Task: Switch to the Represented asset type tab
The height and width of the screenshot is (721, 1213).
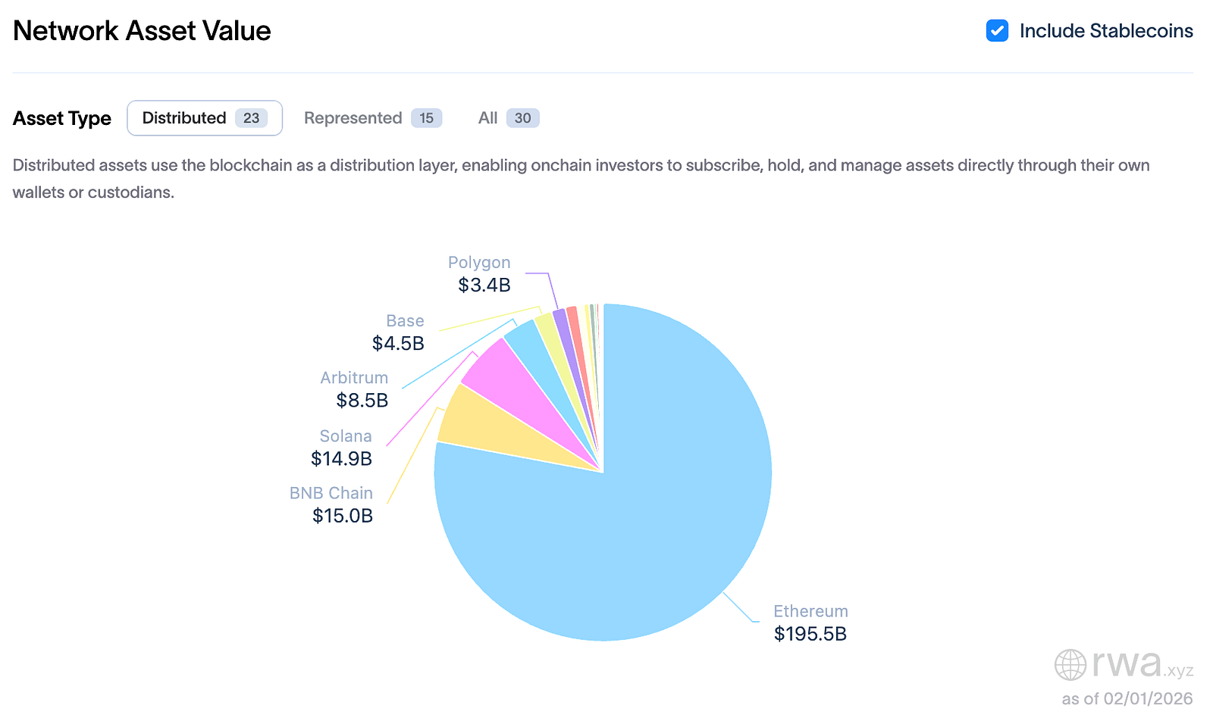Action: coord(372,118)
